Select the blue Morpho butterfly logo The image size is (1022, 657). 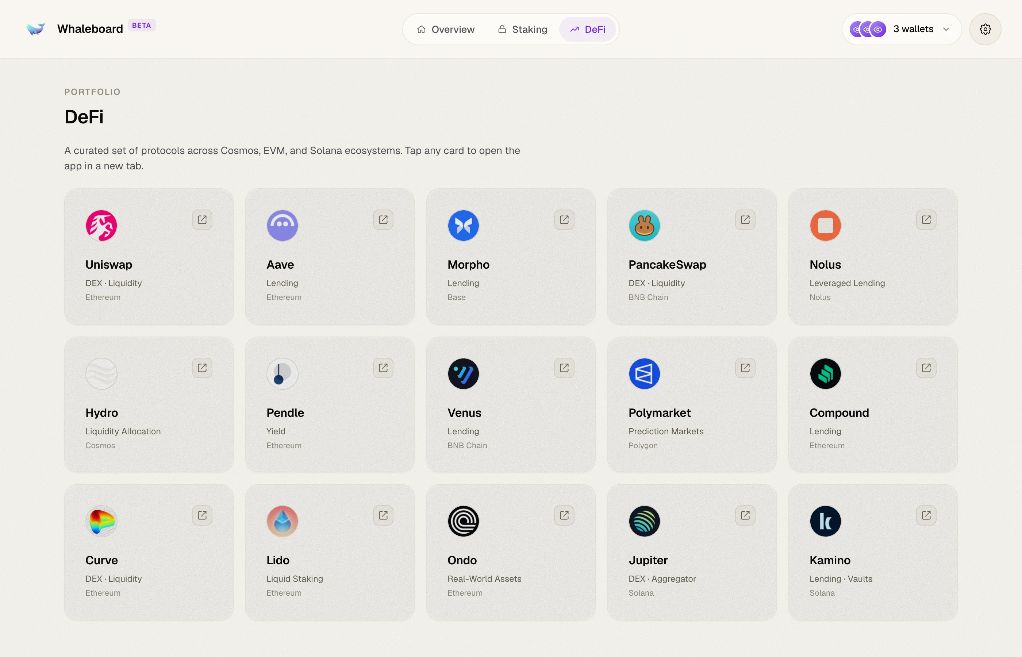[x=464, y=226]
